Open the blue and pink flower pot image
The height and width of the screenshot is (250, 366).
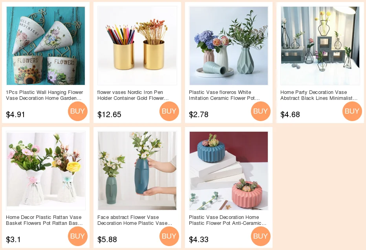(x=229, y=171)
